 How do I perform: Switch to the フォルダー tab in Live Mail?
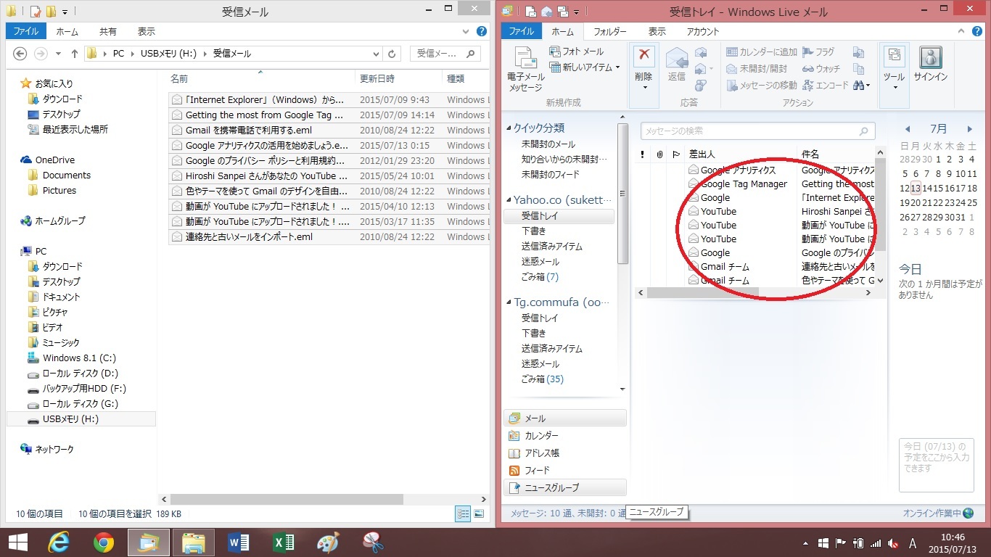pyautogui.click(x=609, y=31)
